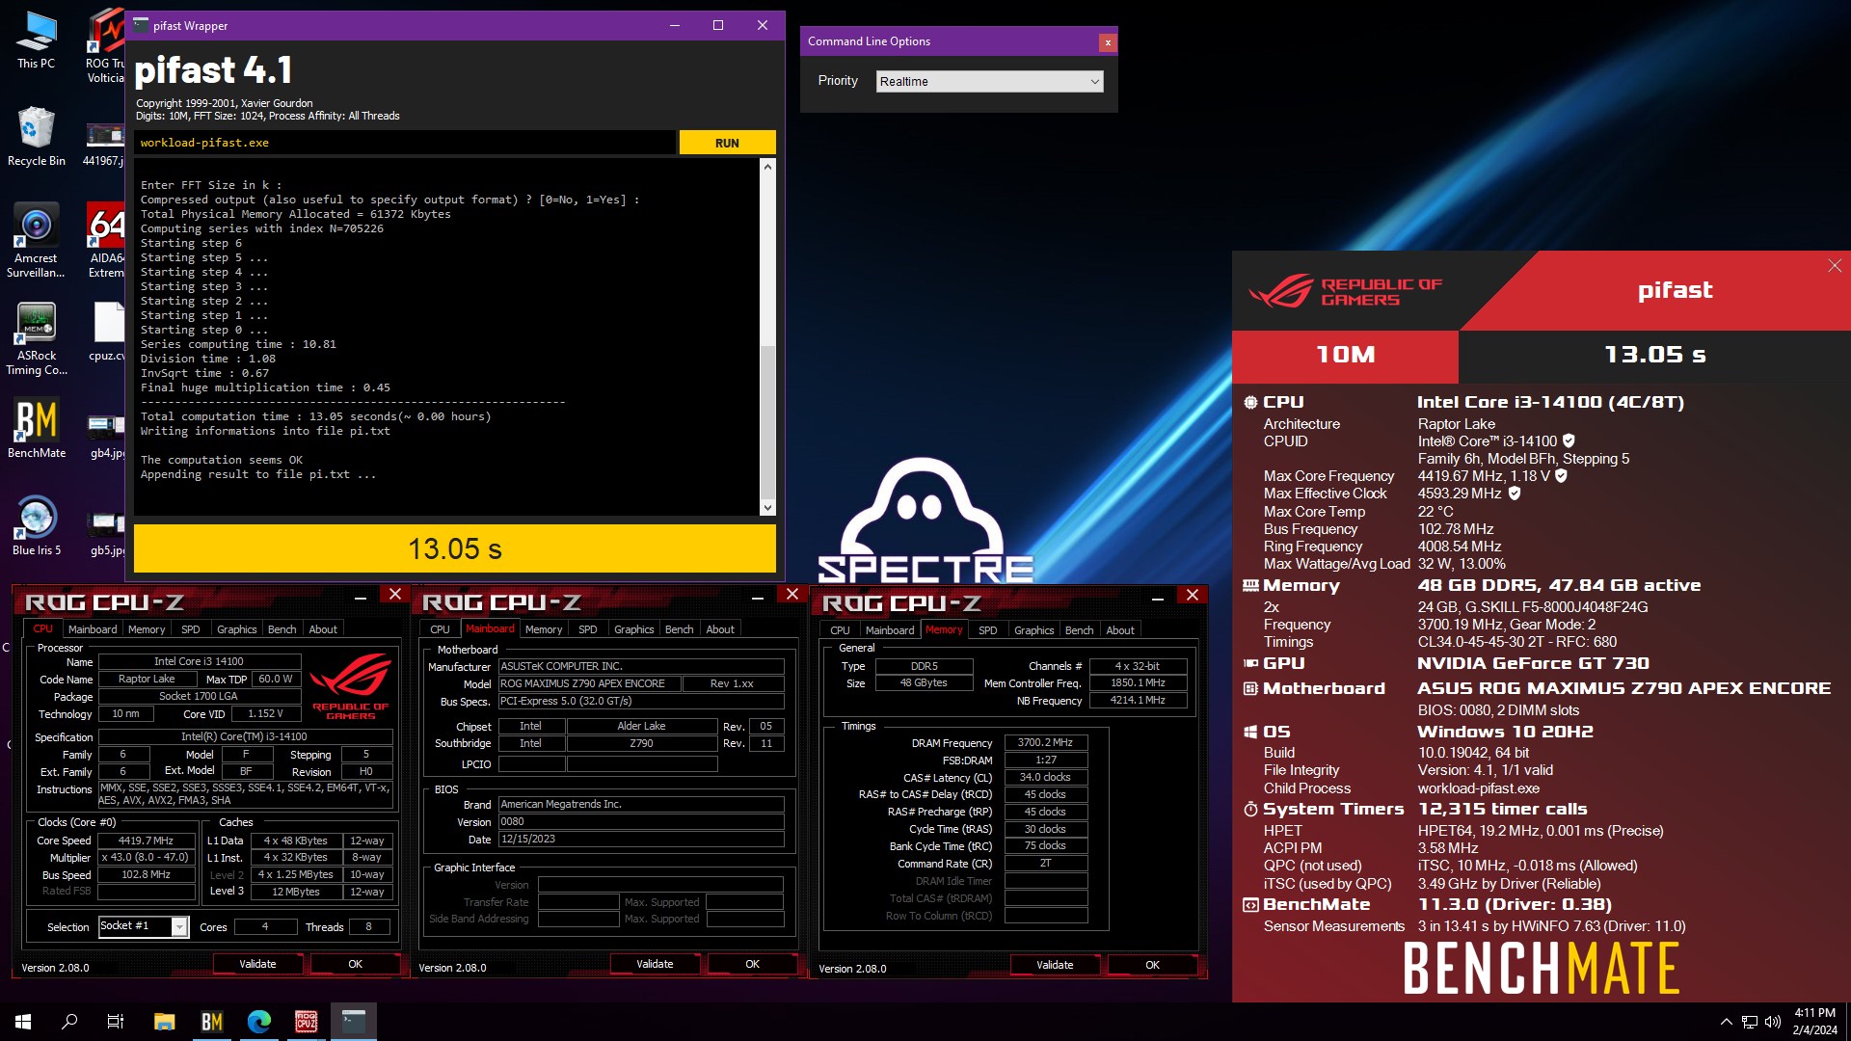Image resolution: width=1851 pixels, height=1041 pixels.
Task: Click OK in right CPU-Z window
Action: tap(1152, 965)
